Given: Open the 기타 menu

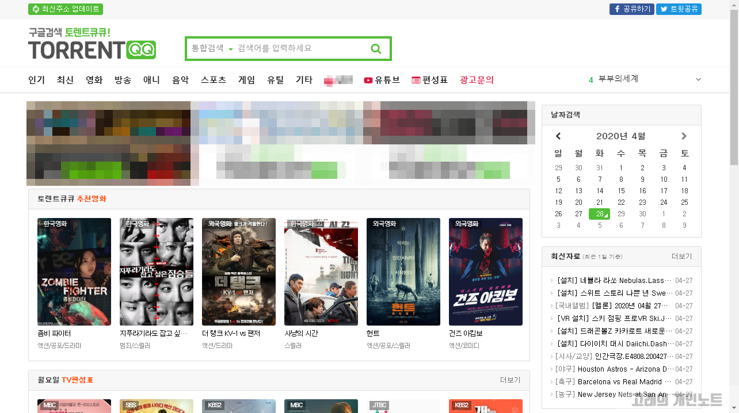Looking at the screenshot, I should [304, 80].
